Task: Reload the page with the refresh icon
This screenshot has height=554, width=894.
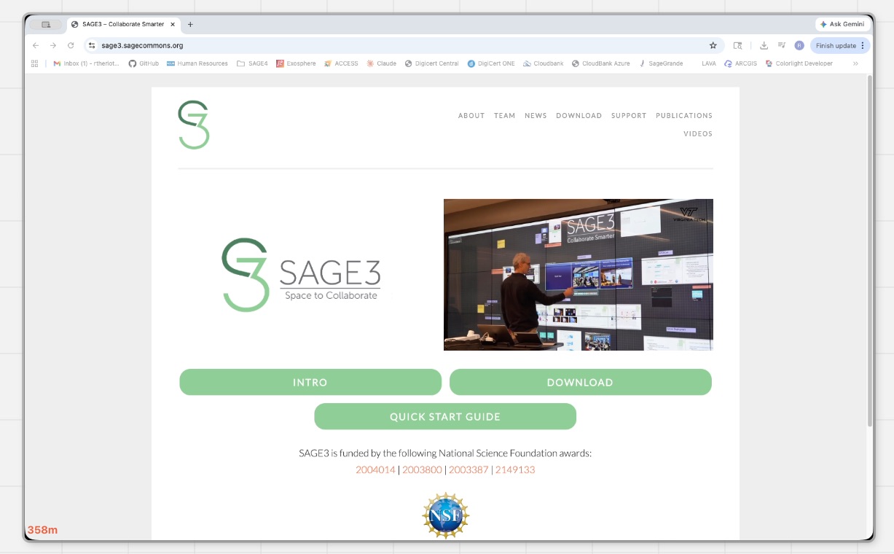Action: pos(71,45)
